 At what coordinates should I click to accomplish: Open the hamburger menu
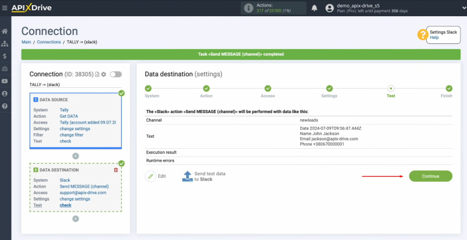click(5, 8)
